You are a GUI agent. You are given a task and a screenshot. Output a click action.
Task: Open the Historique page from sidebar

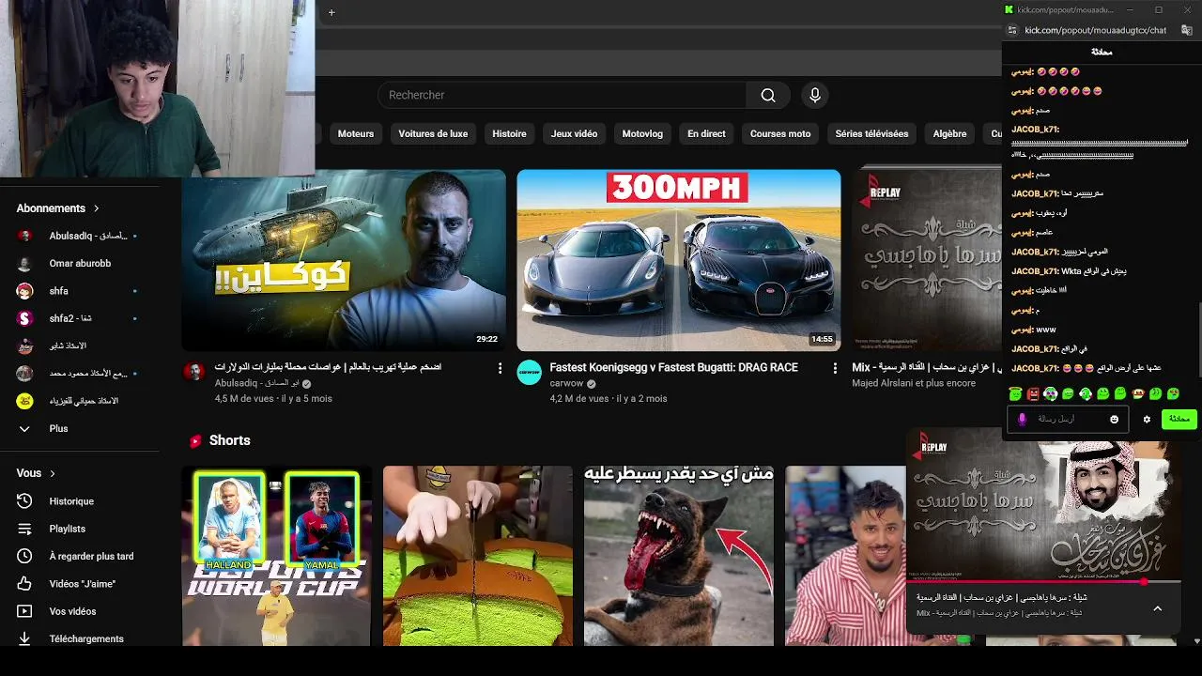pyautogui.click(x=71, y=501)
